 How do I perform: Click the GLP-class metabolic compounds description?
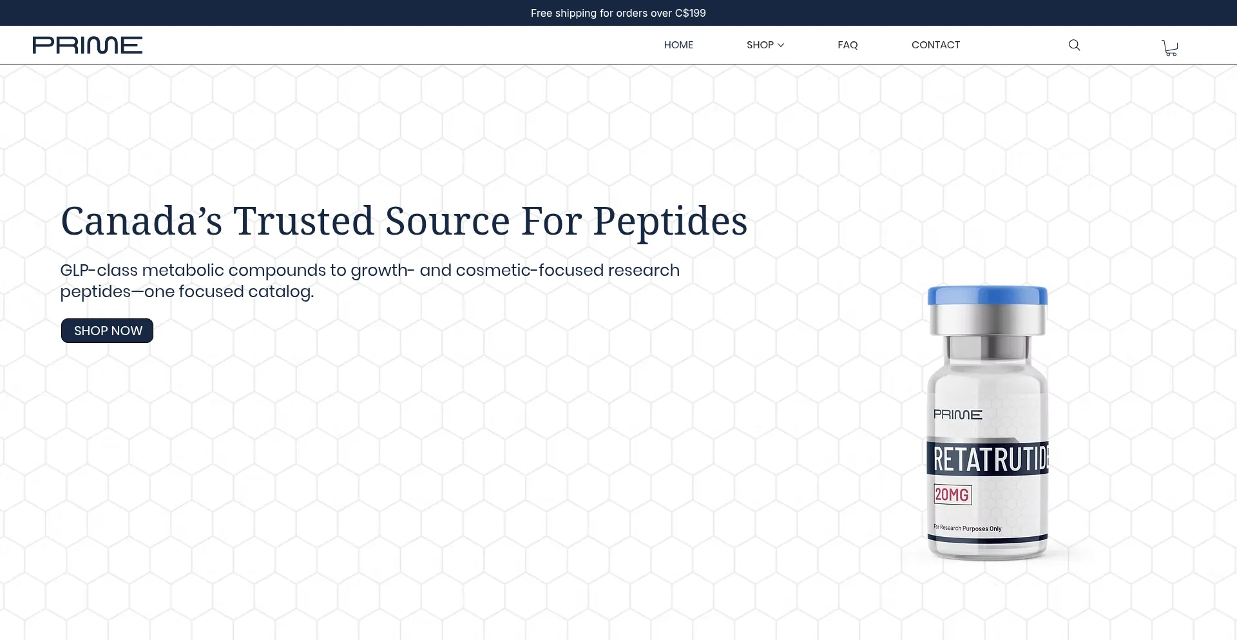click(370, 280)
